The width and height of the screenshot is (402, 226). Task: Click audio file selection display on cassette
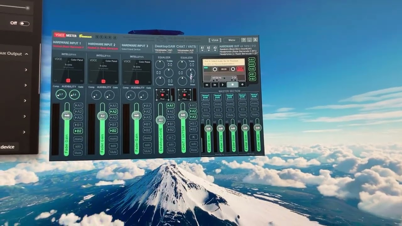223,62
